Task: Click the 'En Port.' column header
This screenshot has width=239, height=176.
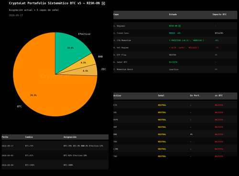Action: pos(195,95)
